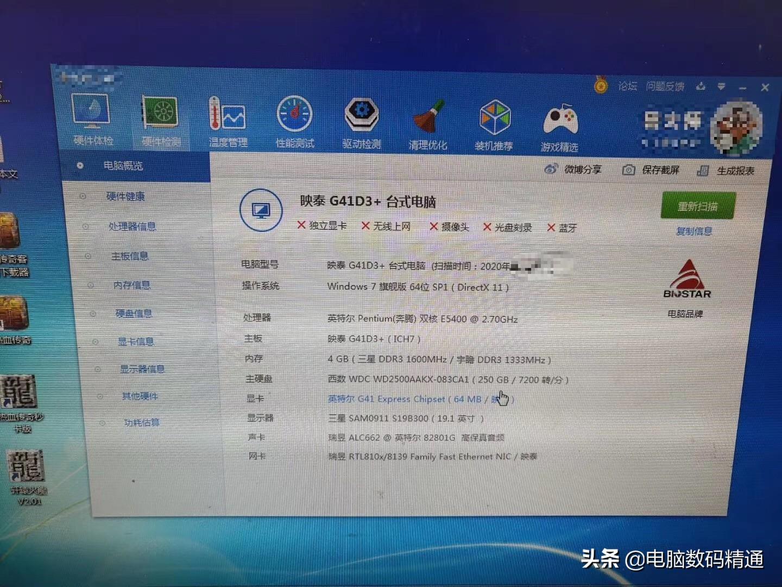Viewport: 782px width, 587px height.
Task: Click the WDC WD2500AAKX hard disk text
Action: pyautogui.click(x=448, y=379)
